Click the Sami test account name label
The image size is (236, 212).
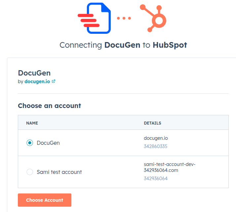point(59,172)
